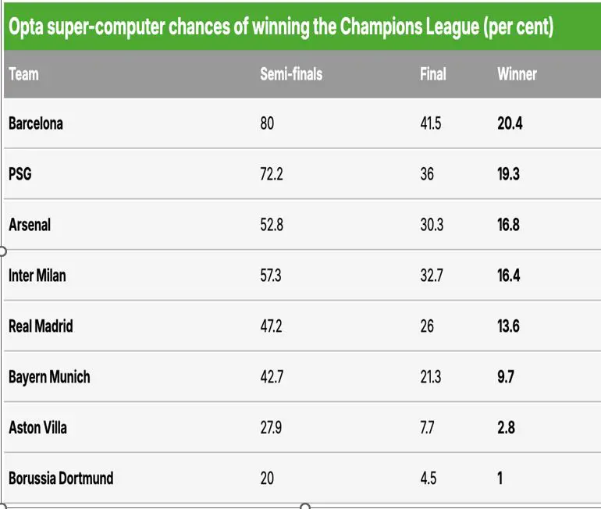Click the Arsenal row label
Image resolution: width=601 pixels, height=509 pixels.
(x=30, y=225)
